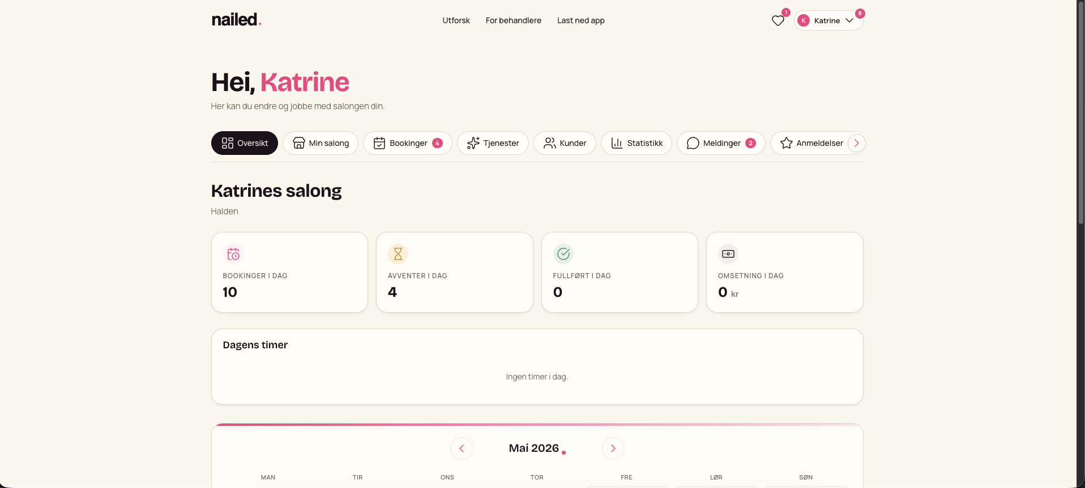Viewport: 1085px width, 488px height.
Task: Click the Meldinger speech bubble icon
Action: click(693, 143)
